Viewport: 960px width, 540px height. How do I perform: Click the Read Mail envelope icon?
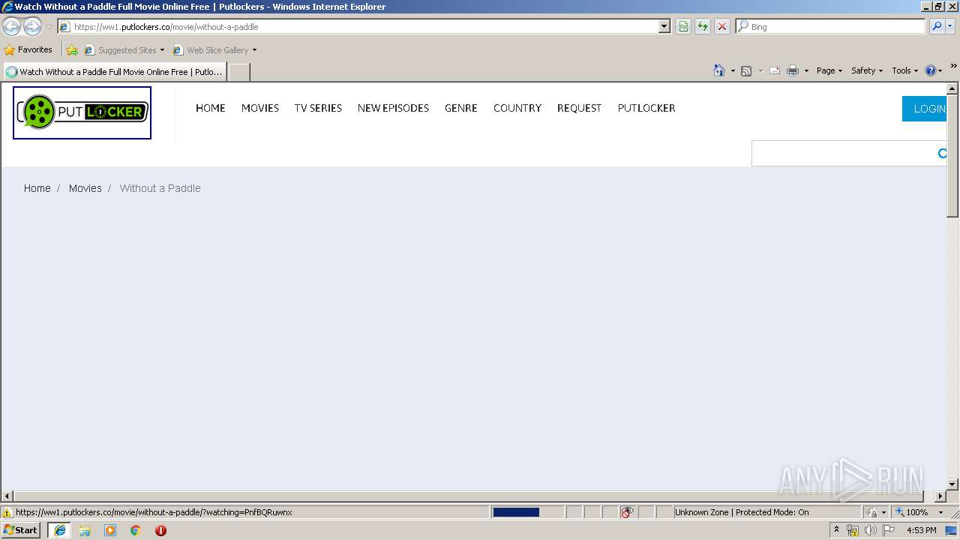[775, 70]
